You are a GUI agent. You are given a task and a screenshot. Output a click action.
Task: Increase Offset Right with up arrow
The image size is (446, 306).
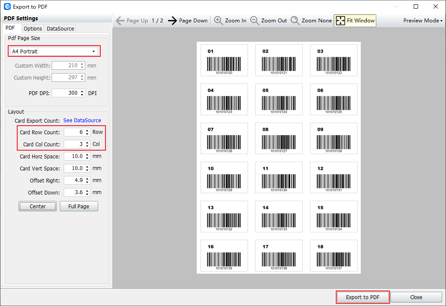click(x=87, y=178)
